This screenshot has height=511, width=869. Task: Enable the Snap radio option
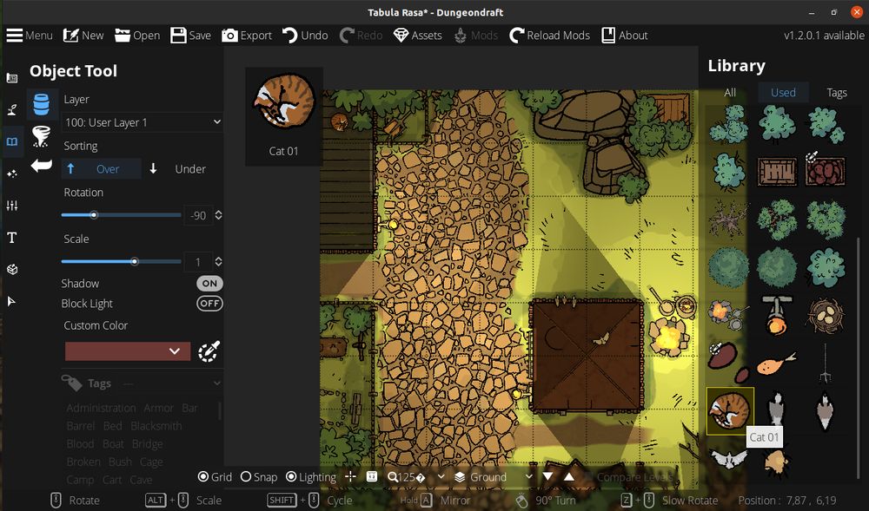tap(259, 476)
